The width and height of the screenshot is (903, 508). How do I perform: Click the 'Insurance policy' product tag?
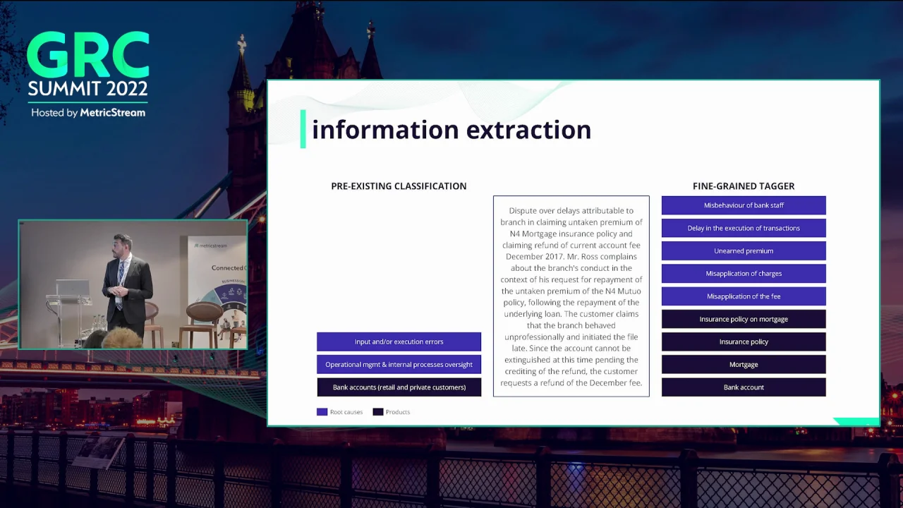tap(744, 341)
